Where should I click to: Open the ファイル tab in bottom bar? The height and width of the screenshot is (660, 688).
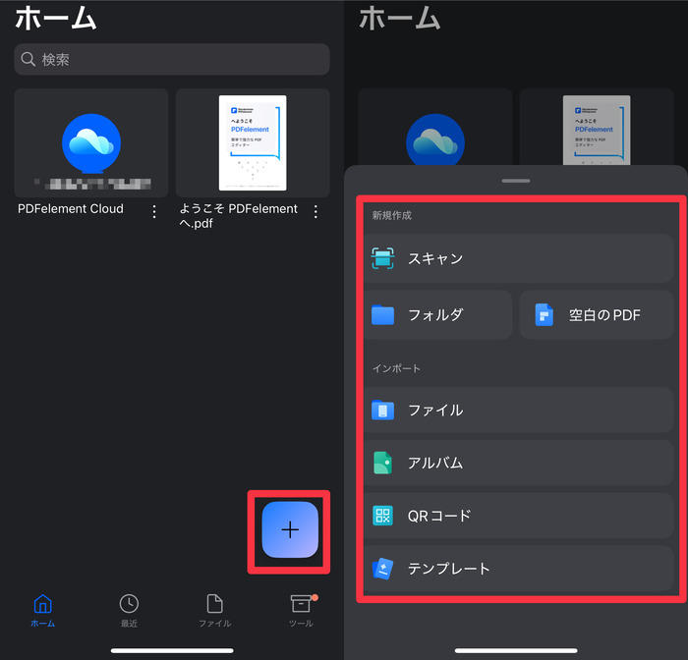(214, 610)
